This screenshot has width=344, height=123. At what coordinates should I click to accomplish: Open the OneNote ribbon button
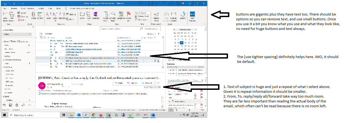click(x=96, y=16)
